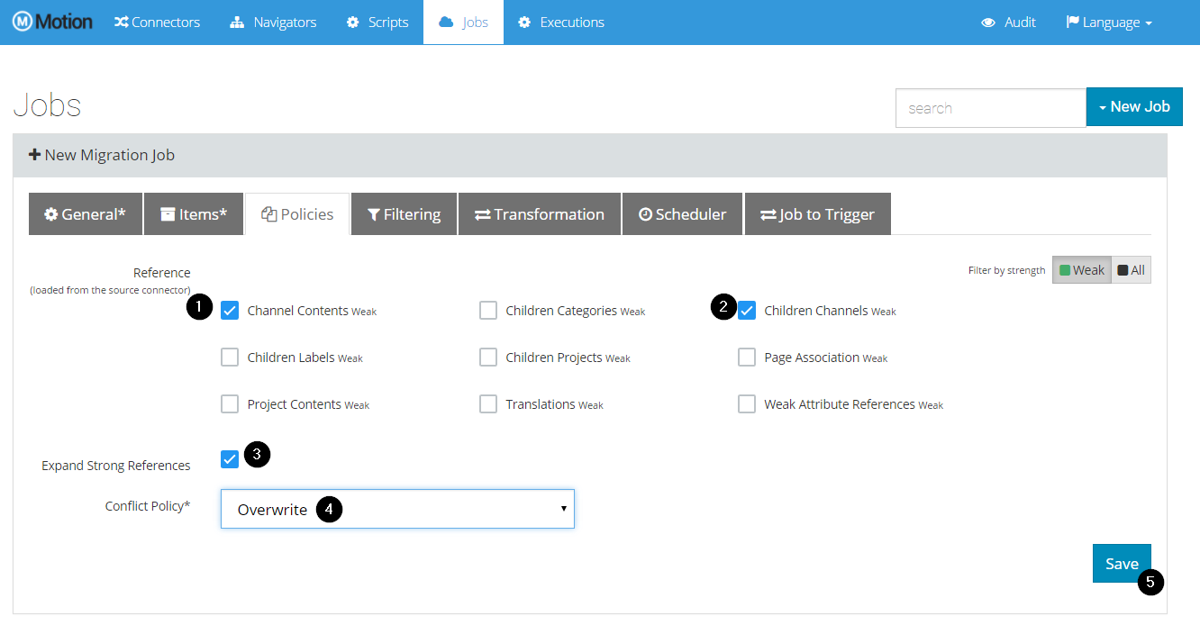Image resolution: width=1200 pixels, height=625 pixels.
Task: Open the Conflict Policy dropdown
Action: coord(397,509)
